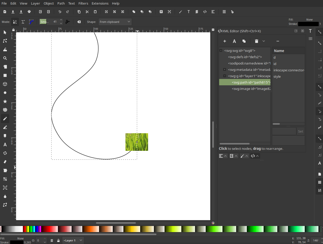The height and width of the screenshot is (244, 323).
Task: Pick the 3D box tool
Action: 5,84
